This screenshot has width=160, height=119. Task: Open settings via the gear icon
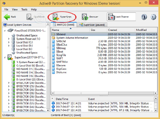point(153,17)
